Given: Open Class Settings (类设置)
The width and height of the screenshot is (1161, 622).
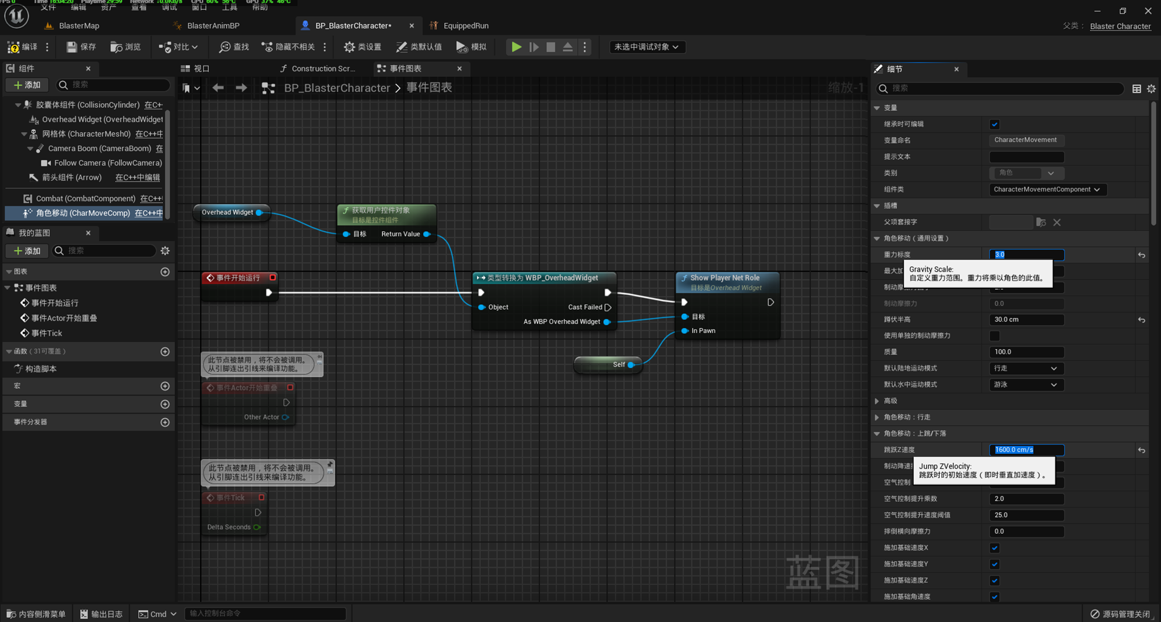Looking at the screenshot, I should (362, 47).
